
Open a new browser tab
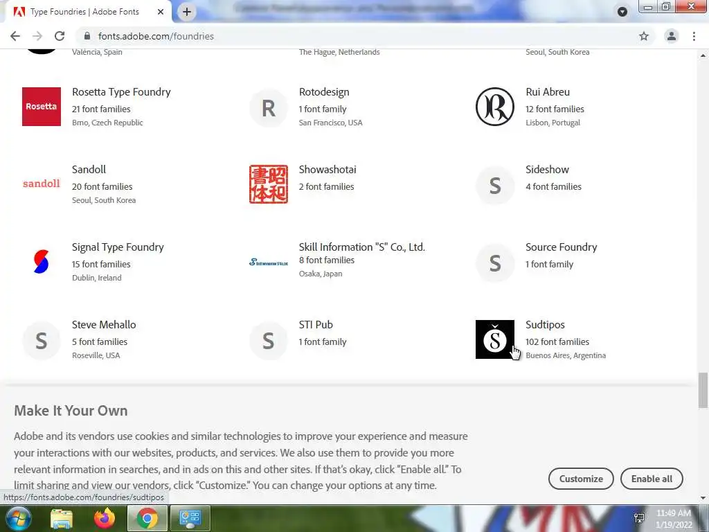pyautogui.click(x=187, y=12)
